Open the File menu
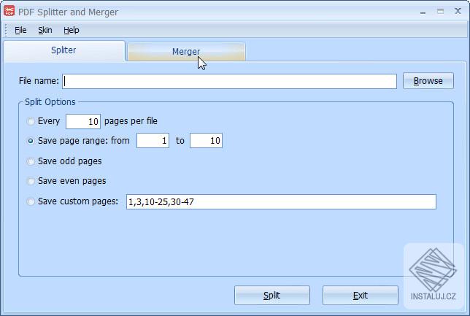This screenshot has width=470, height=316. pos(20,30)
